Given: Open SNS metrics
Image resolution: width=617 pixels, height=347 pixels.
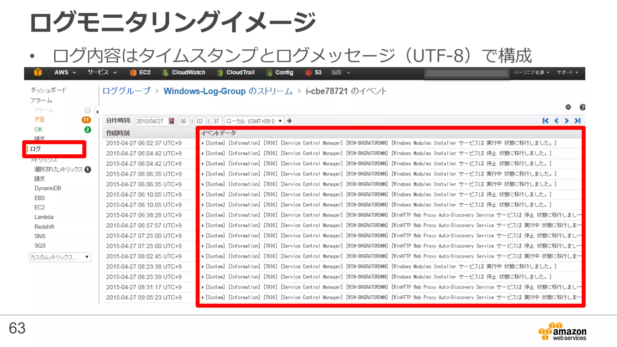Looking at the screenshot, I should (40, 236).
